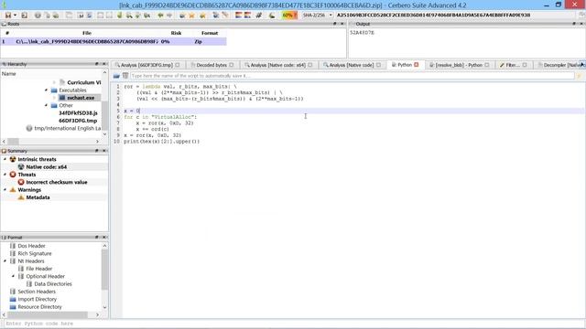Click the 60% risk indicator in toolbar
Image resolution: width=586 pixels, height=329 pixels.
click(x=289, y=16)
